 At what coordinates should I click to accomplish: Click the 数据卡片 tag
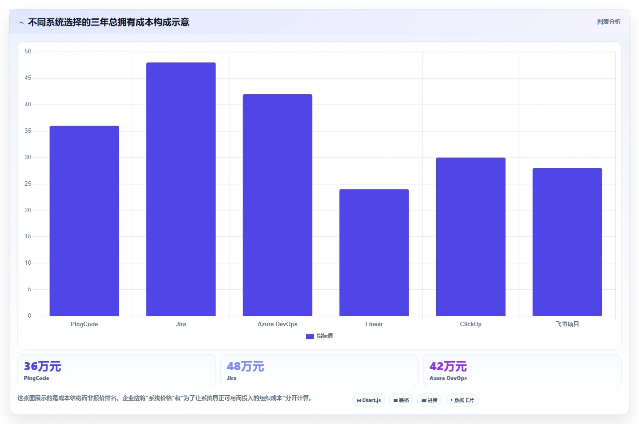(462, 400)
